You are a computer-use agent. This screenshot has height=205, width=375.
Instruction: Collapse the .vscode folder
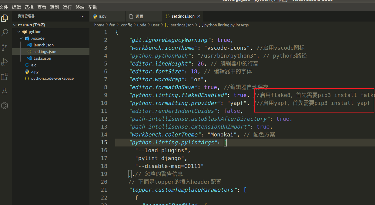21,38
